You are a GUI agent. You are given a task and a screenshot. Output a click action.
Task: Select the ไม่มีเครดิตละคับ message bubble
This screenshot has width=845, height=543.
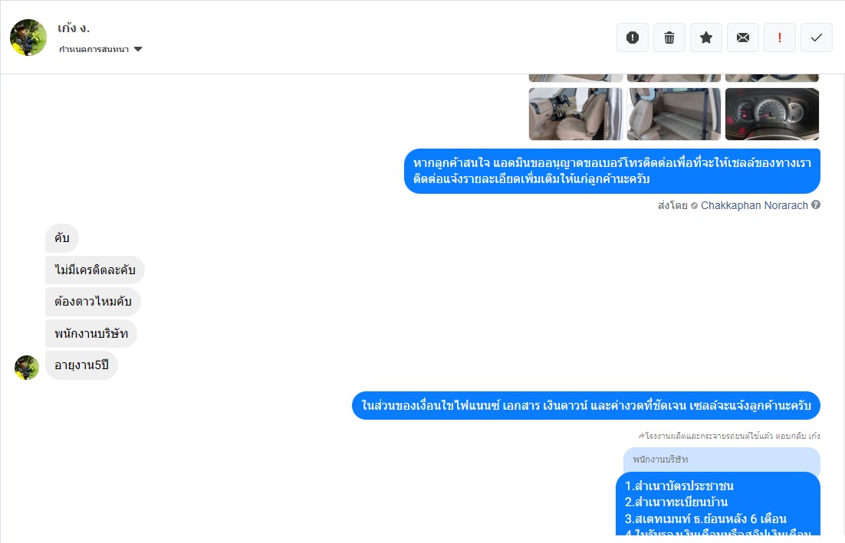[95, 270]
